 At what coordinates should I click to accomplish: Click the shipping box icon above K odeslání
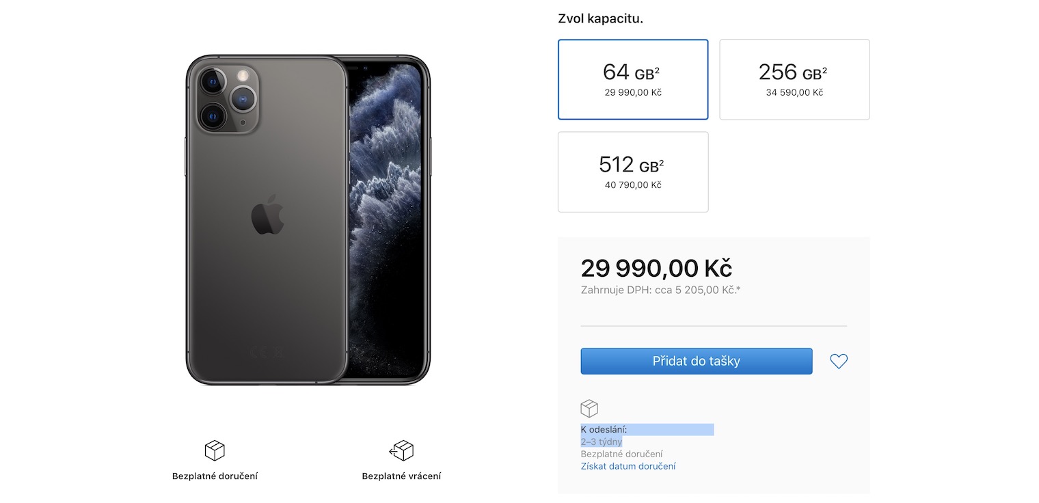pos(589,409)
